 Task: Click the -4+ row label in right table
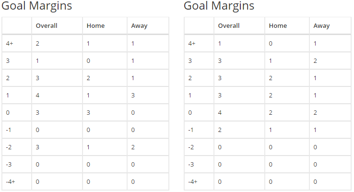192,181
